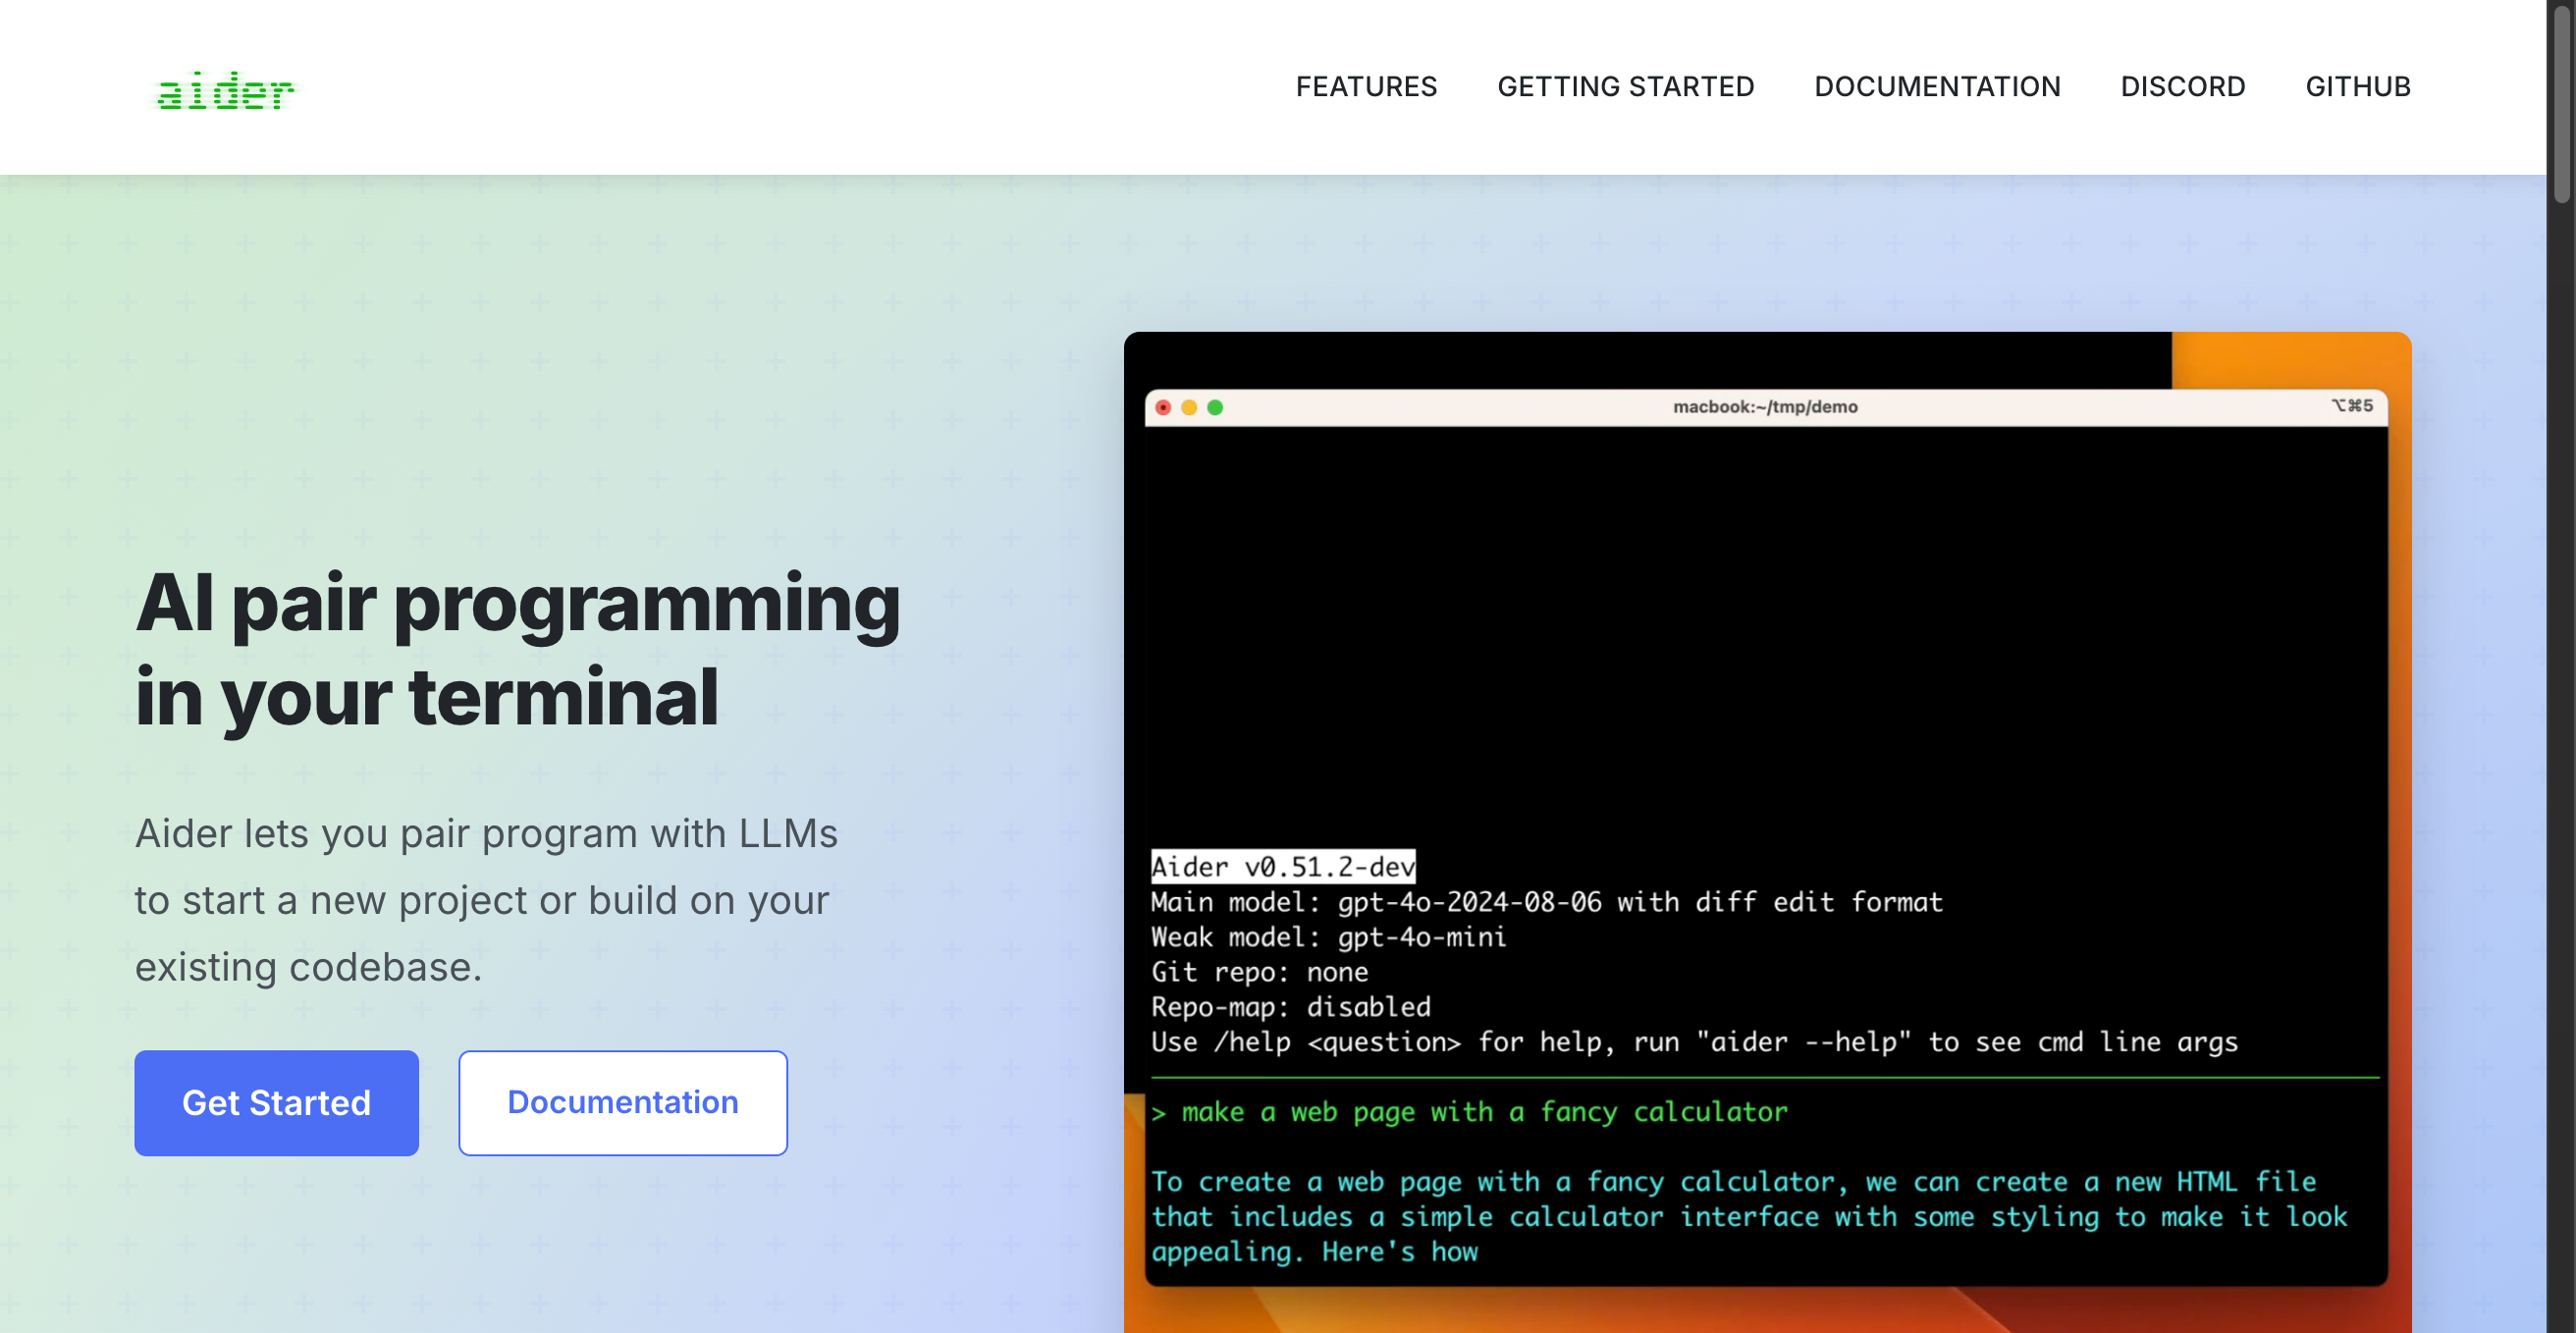Open the FEATURES nav item

(x=1366, y=87)
